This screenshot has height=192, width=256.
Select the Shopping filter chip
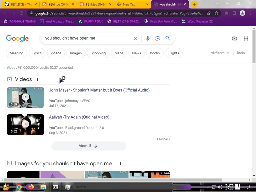98,53
